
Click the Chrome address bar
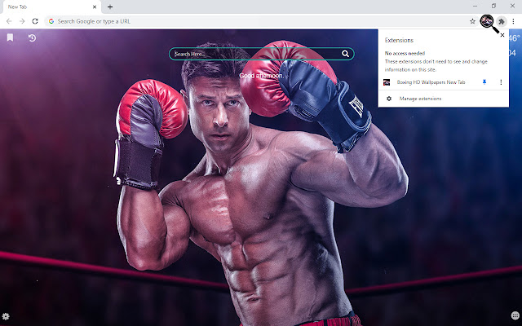click(261, 21)
